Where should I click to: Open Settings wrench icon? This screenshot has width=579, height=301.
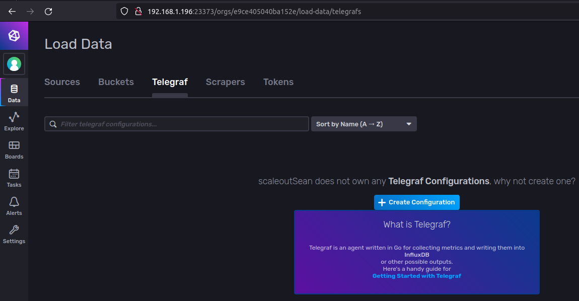[x=14, y=230]
